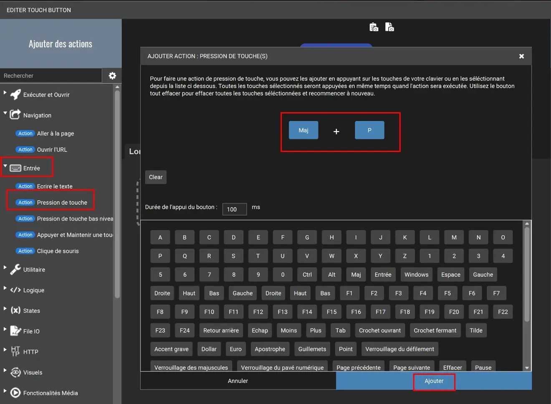Expand the Fonctionalités Média category arrow

[5, 391]
